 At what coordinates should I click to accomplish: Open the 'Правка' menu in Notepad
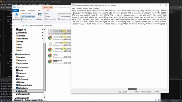pyautogui.click(x=79, y=8)
